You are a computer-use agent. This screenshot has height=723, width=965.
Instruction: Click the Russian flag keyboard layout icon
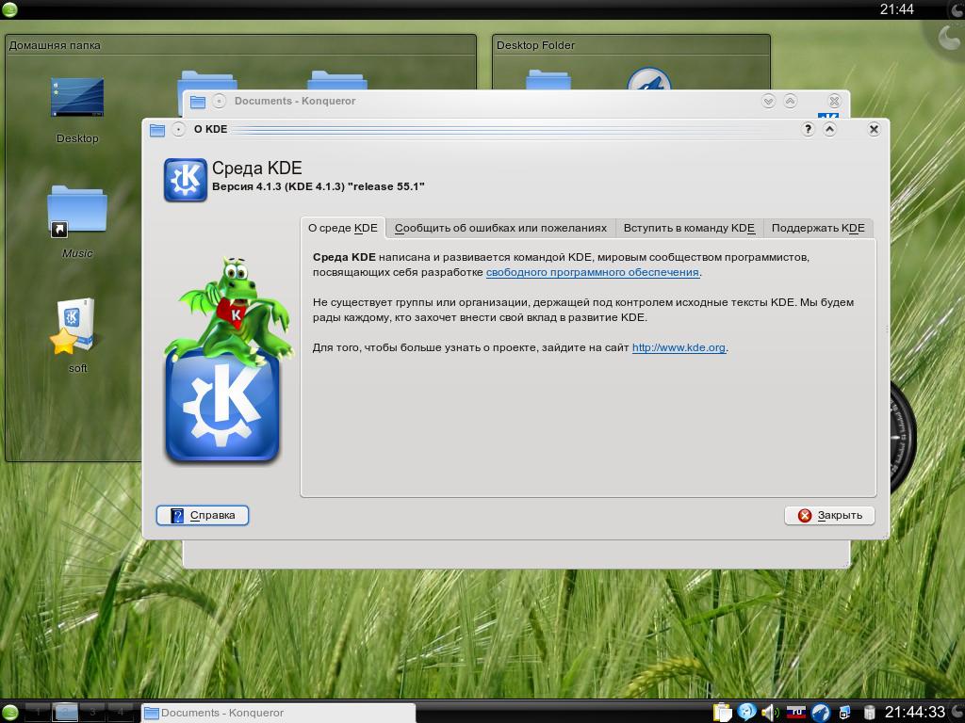coord(795,713)
